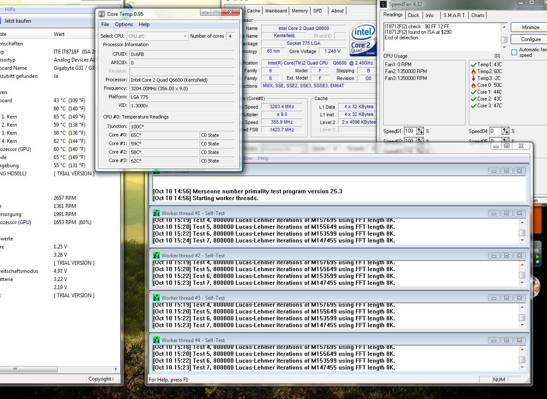This screenshot has width=547, height=399.
Task: Click the SpeedFan fan icon in title bar
Action: [383, 4]
